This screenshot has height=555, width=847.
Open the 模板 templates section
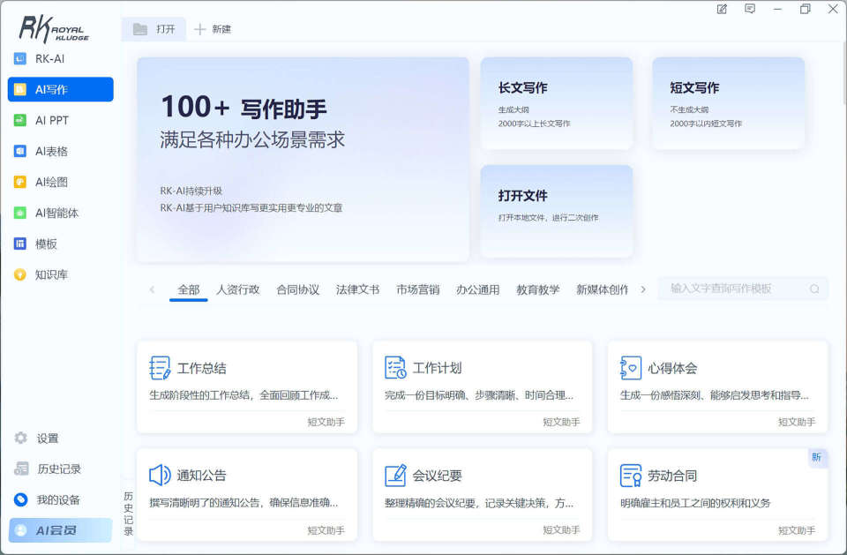(x=46, y=244)
